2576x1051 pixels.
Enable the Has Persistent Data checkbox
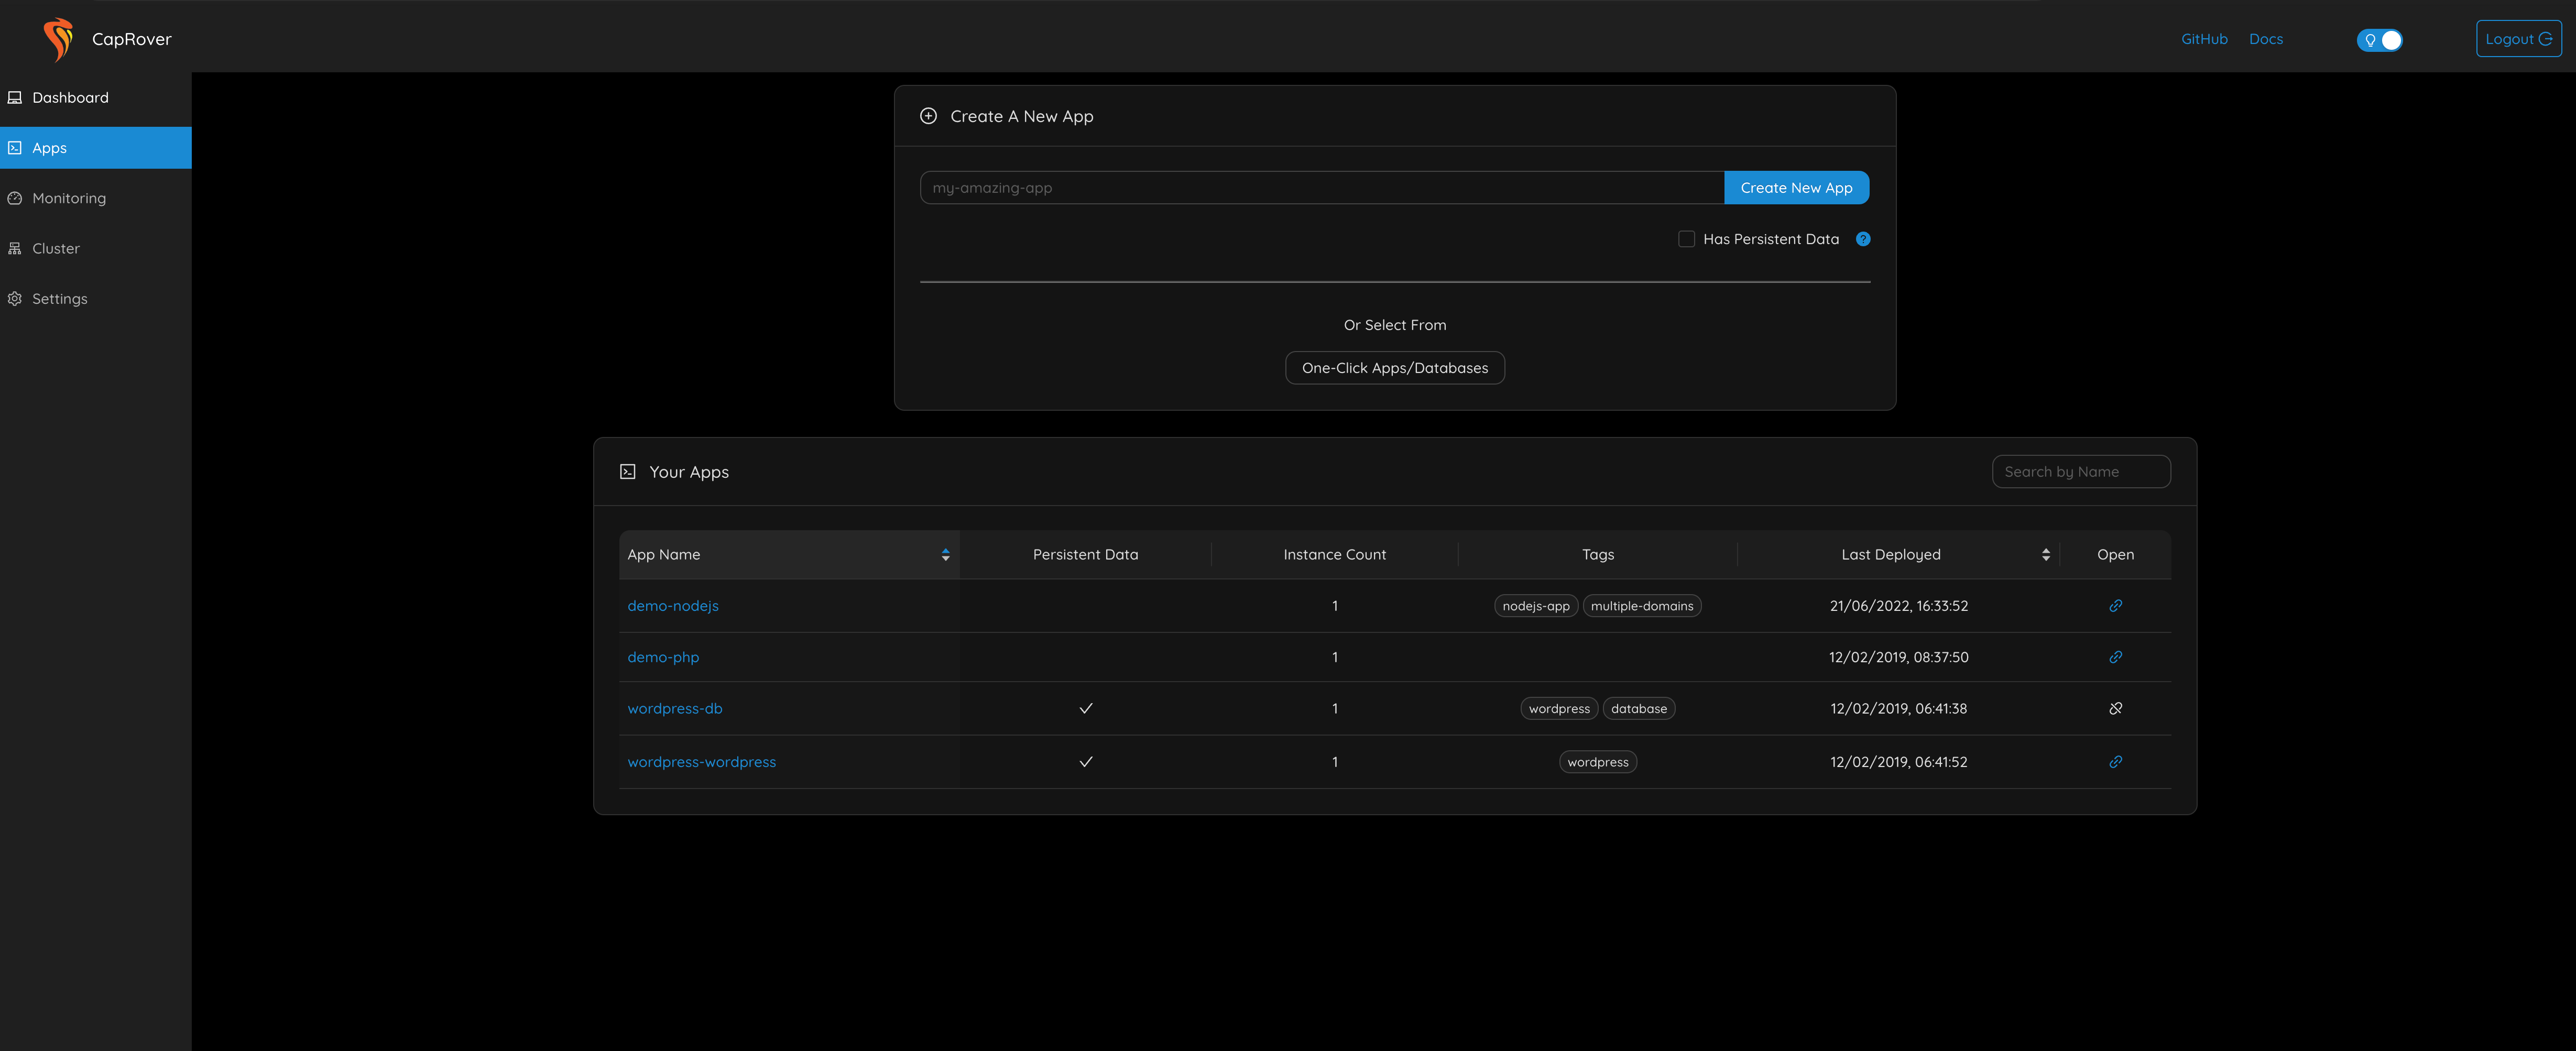1686,239
